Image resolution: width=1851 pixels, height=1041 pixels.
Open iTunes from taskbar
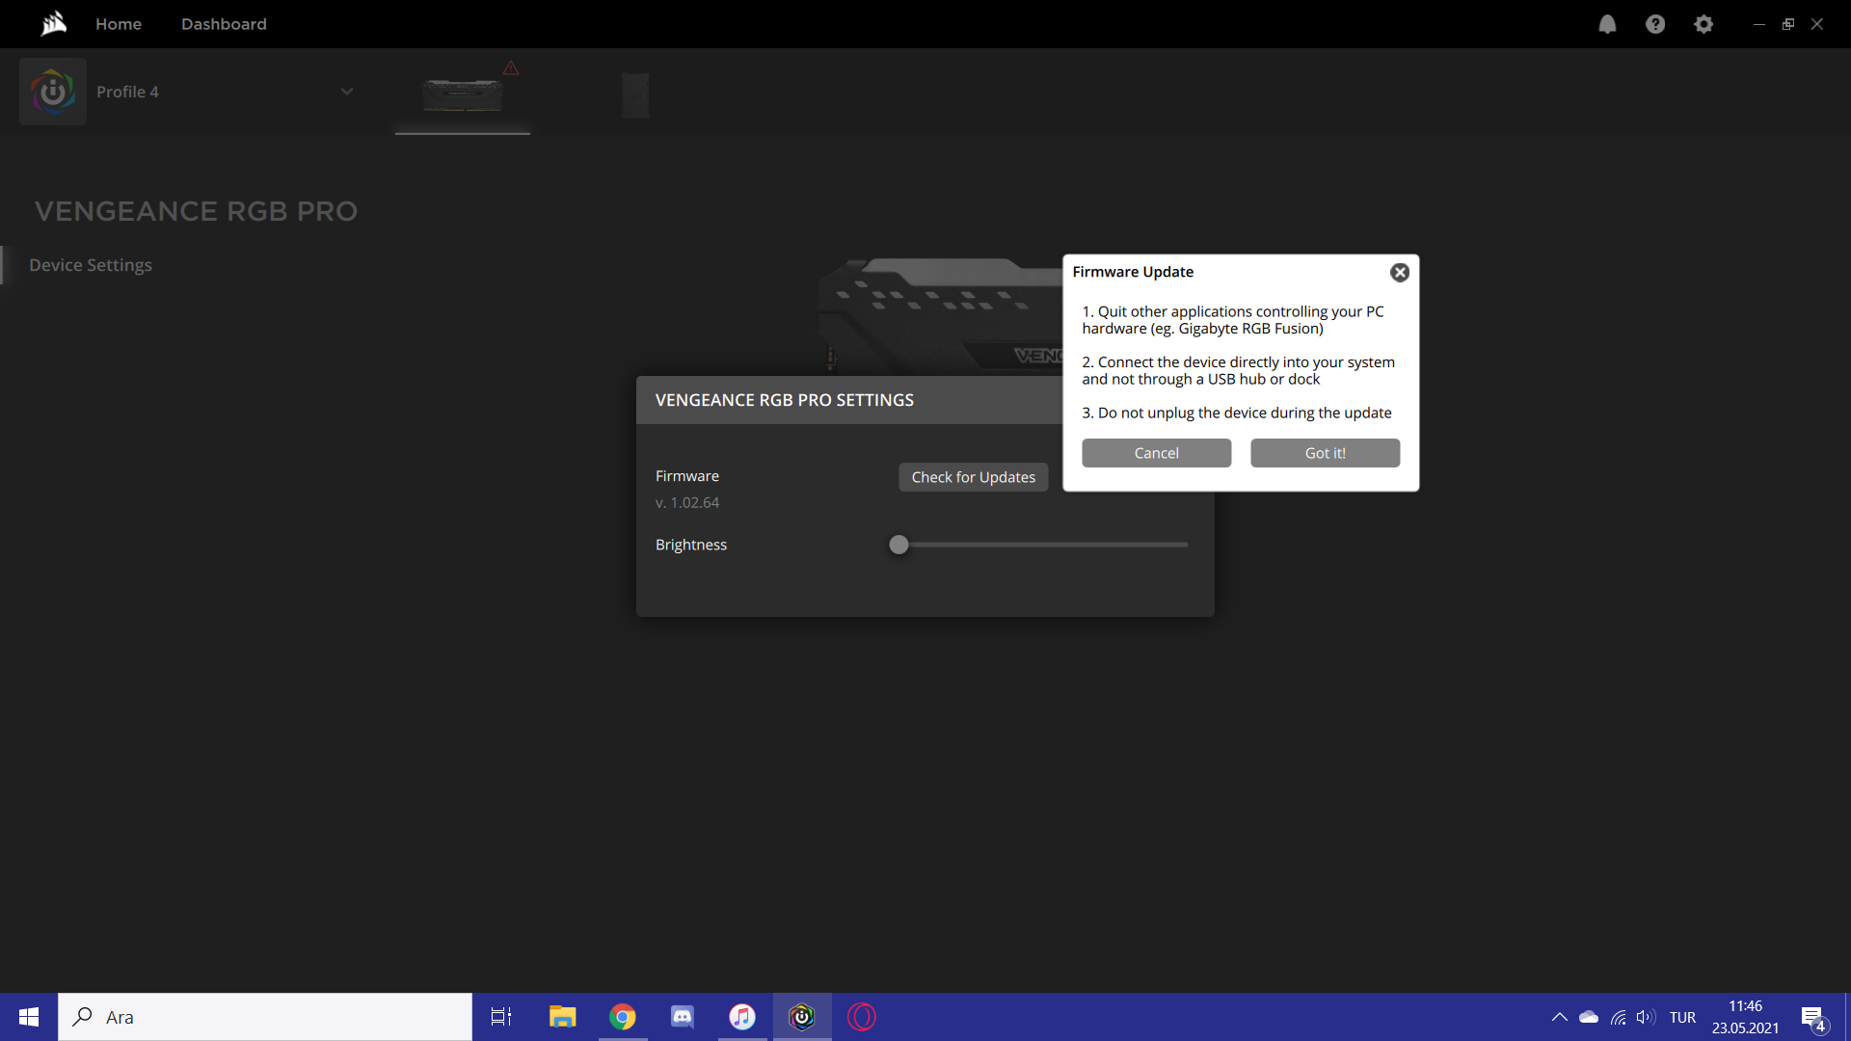coord(742,1017)
